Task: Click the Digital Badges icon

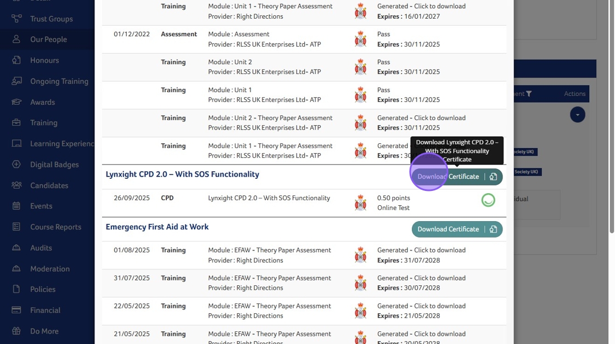Action: [x=16, y=164]
